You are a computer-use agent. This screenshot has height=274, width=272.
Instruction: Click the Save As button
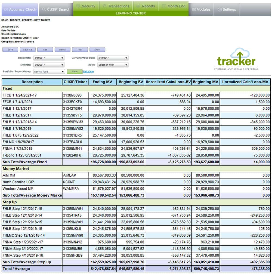[27, 50]
